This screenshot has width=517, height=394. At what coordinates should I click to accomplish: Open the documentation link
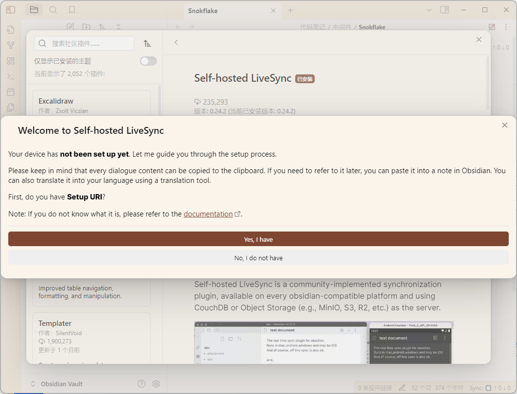[208, 214]
